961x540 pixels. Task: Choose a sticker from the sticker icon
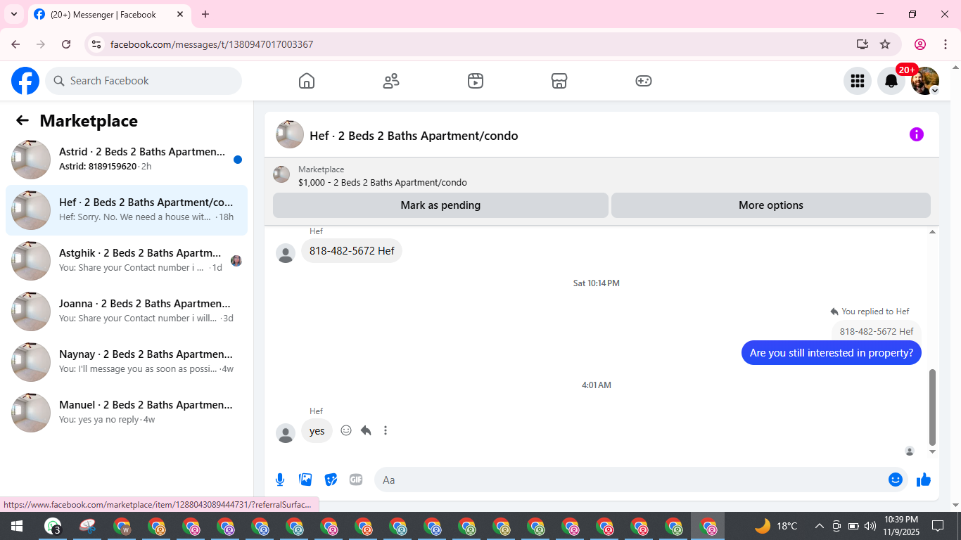tap(331, 480)
